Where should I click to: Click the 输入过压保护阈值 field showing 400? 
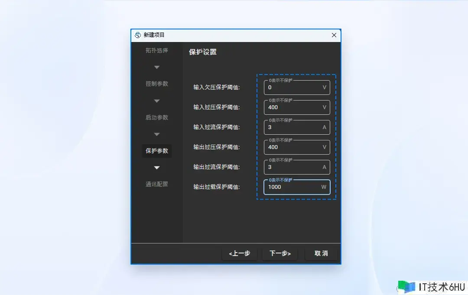[x=297, y=107]
